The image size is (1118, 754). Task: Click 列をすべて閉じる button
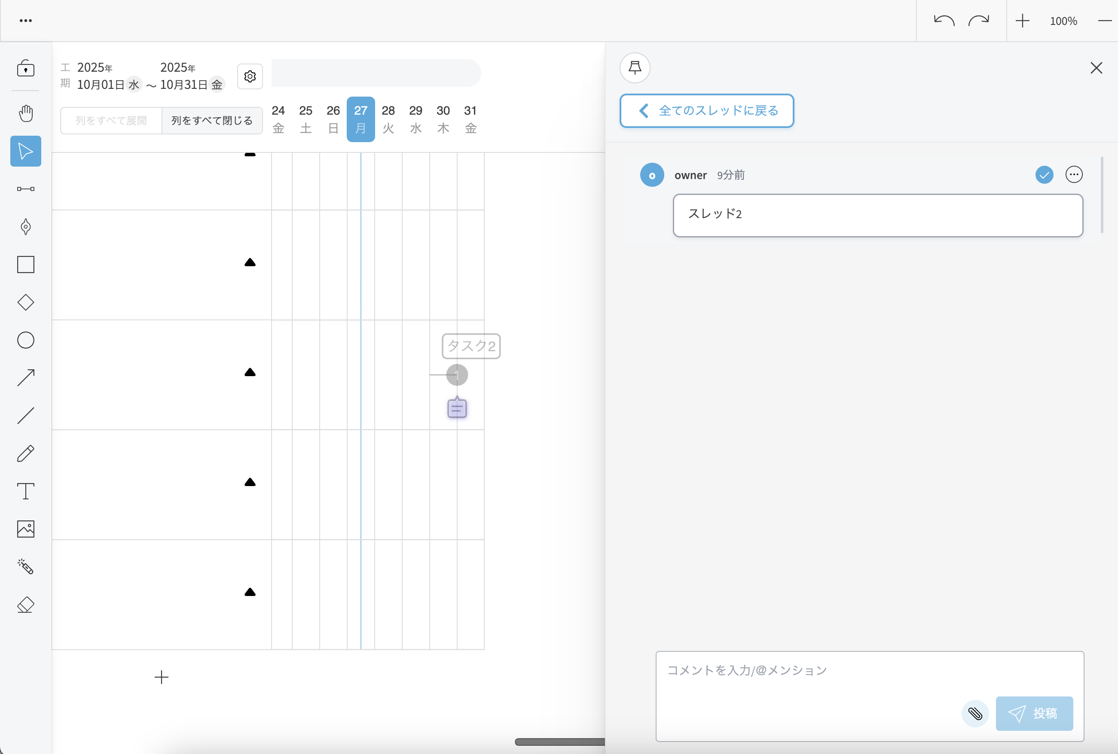(212, 121)
